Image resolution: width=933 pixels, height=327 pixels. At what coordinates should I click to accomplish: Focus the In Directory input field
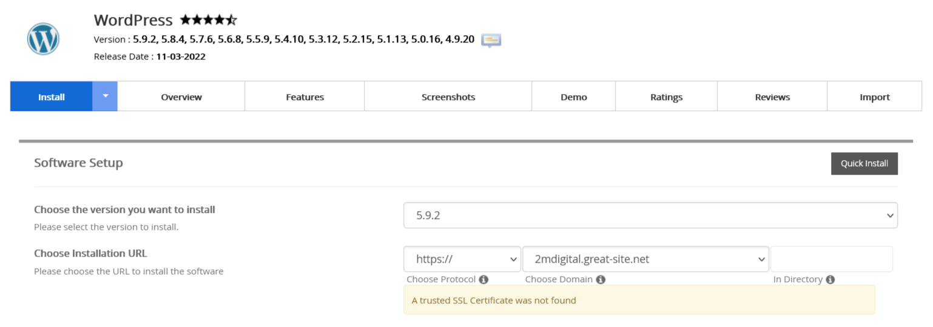[832, 259]
